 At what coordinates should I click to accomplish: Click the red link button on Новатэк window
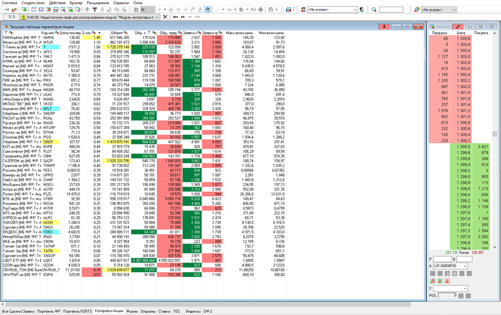[x=458, y=26]
